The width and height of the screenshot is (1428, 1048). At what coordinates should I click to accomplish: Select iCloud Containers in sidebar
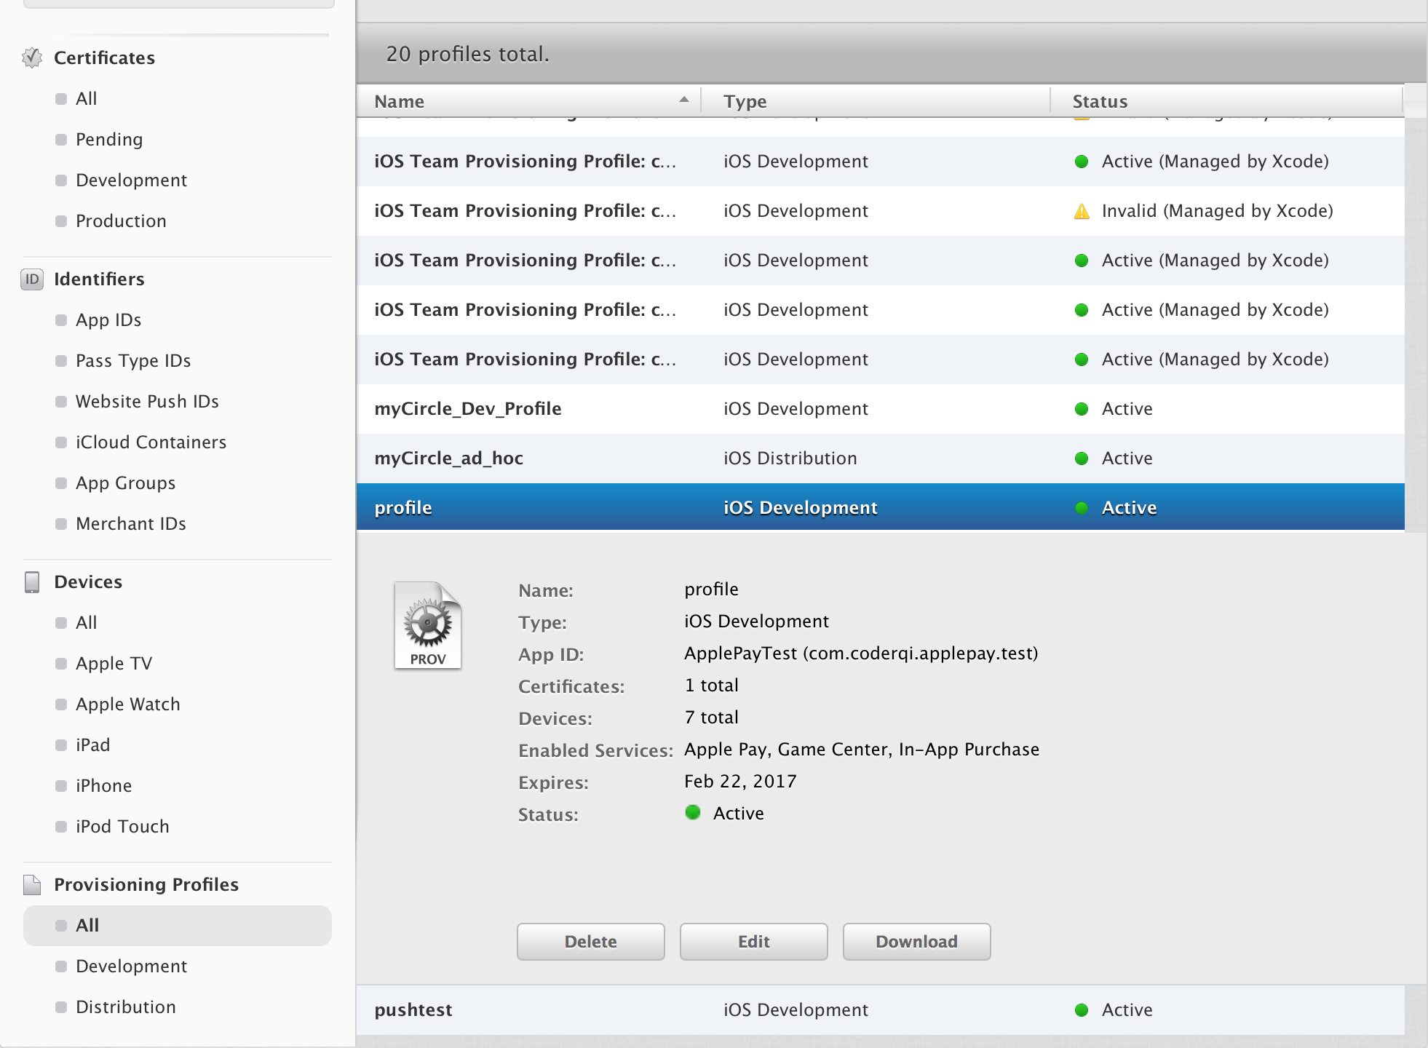click(151, 442)
